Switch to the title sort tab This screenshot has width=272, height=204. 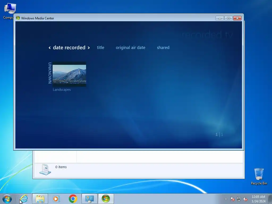tap(101, 48)
